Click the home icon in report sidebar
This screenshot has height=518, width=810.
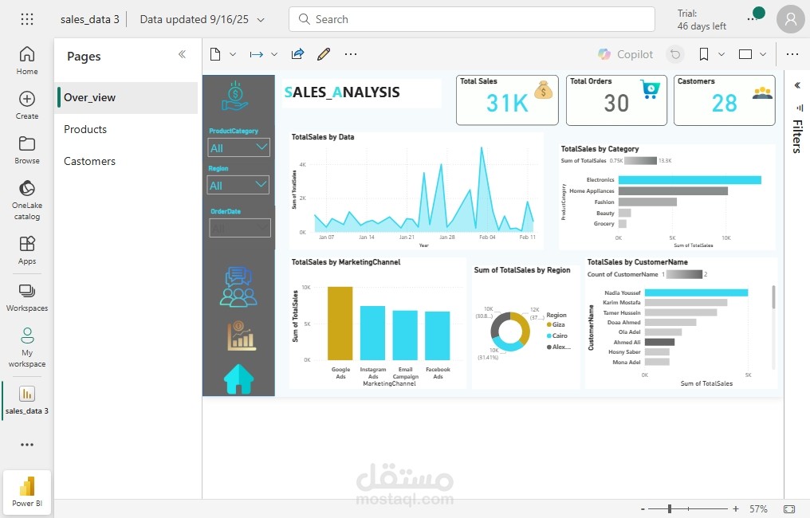(x=238, y=379)
